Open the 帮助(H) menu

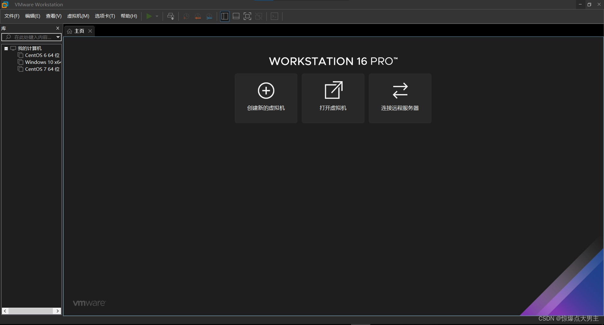click(129, 16)
